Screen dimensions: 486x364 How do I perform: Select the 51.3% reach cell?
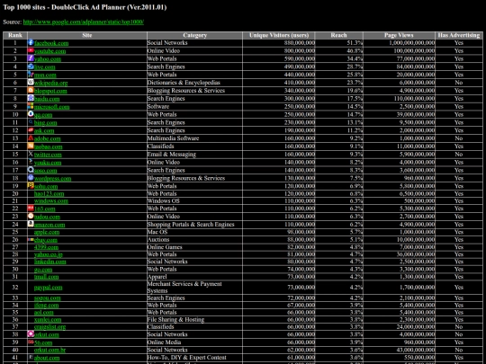click(x=338, y=43)
